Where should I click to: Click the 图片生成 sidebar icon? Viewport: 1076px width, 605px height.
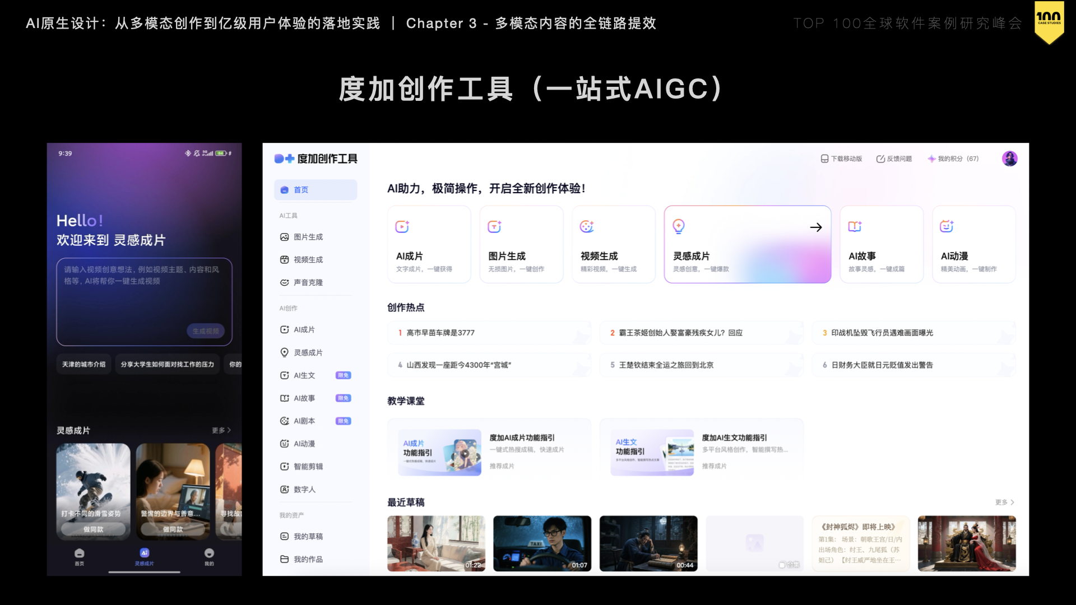coord(284,237)
